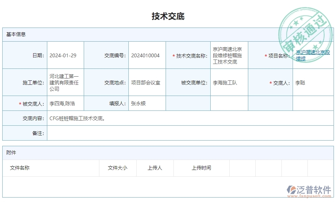Select the 填报人 field 张永银
335x202 pixels.
point(147,103)
